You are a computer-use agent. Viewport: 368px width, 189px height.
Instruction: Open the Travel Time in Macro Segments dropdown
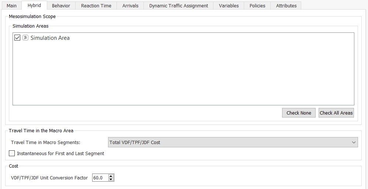click(x=233, y=142)
